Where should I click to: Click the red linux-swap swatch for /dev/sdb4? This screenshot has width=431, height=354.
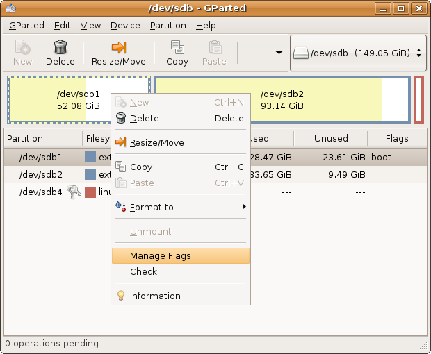90,192
